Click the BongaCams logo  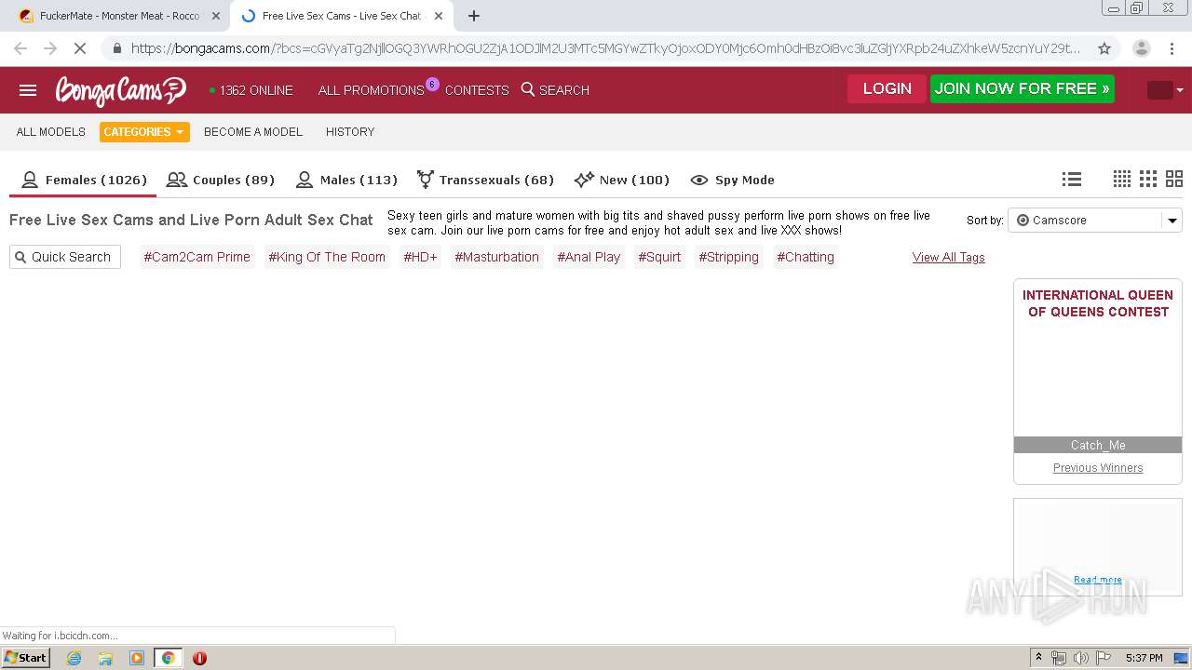click(121, 90)
